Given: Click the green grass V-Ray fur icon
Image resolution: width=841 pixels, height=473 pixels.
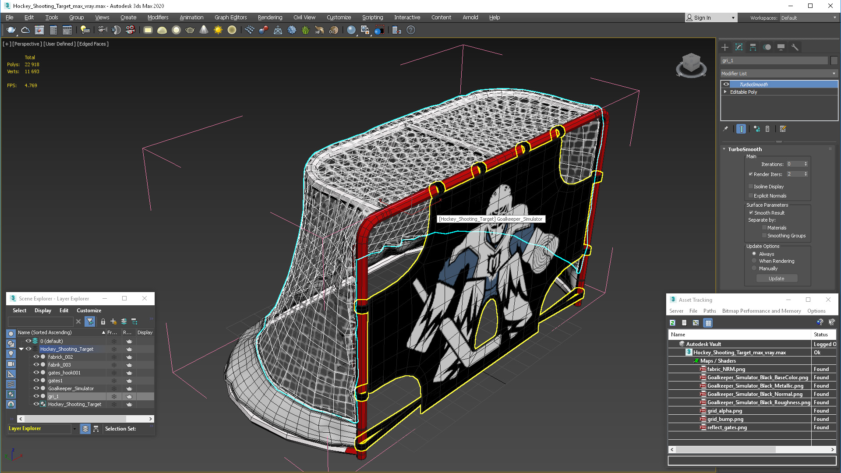Looking at the screenshot, I should [305, 30].
